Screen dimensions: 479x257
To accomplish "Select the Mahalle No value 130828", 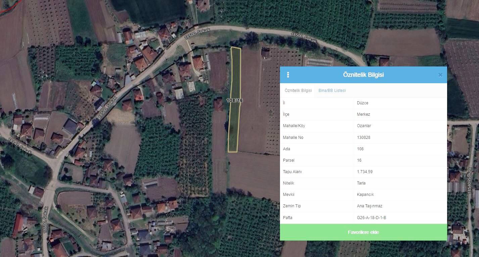I will (364, 138).
